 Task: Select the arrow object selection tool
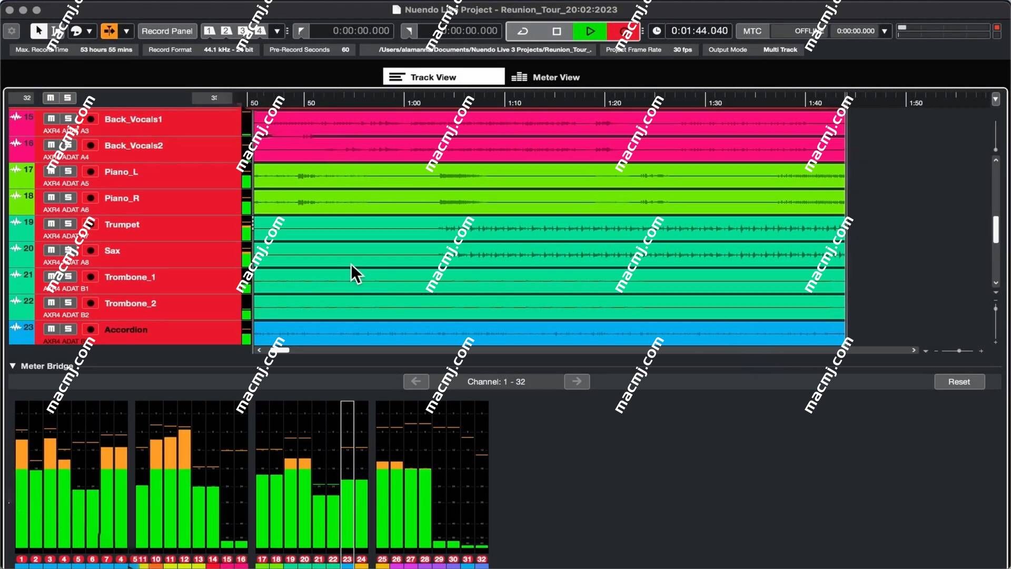[38, 31]
